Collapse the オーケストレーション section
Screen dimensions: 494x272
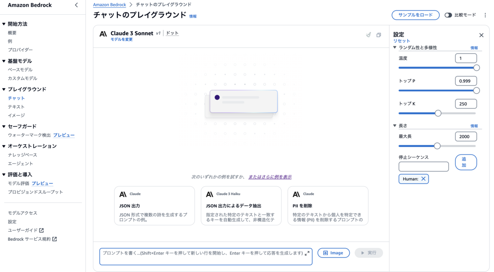coord(4,146)
